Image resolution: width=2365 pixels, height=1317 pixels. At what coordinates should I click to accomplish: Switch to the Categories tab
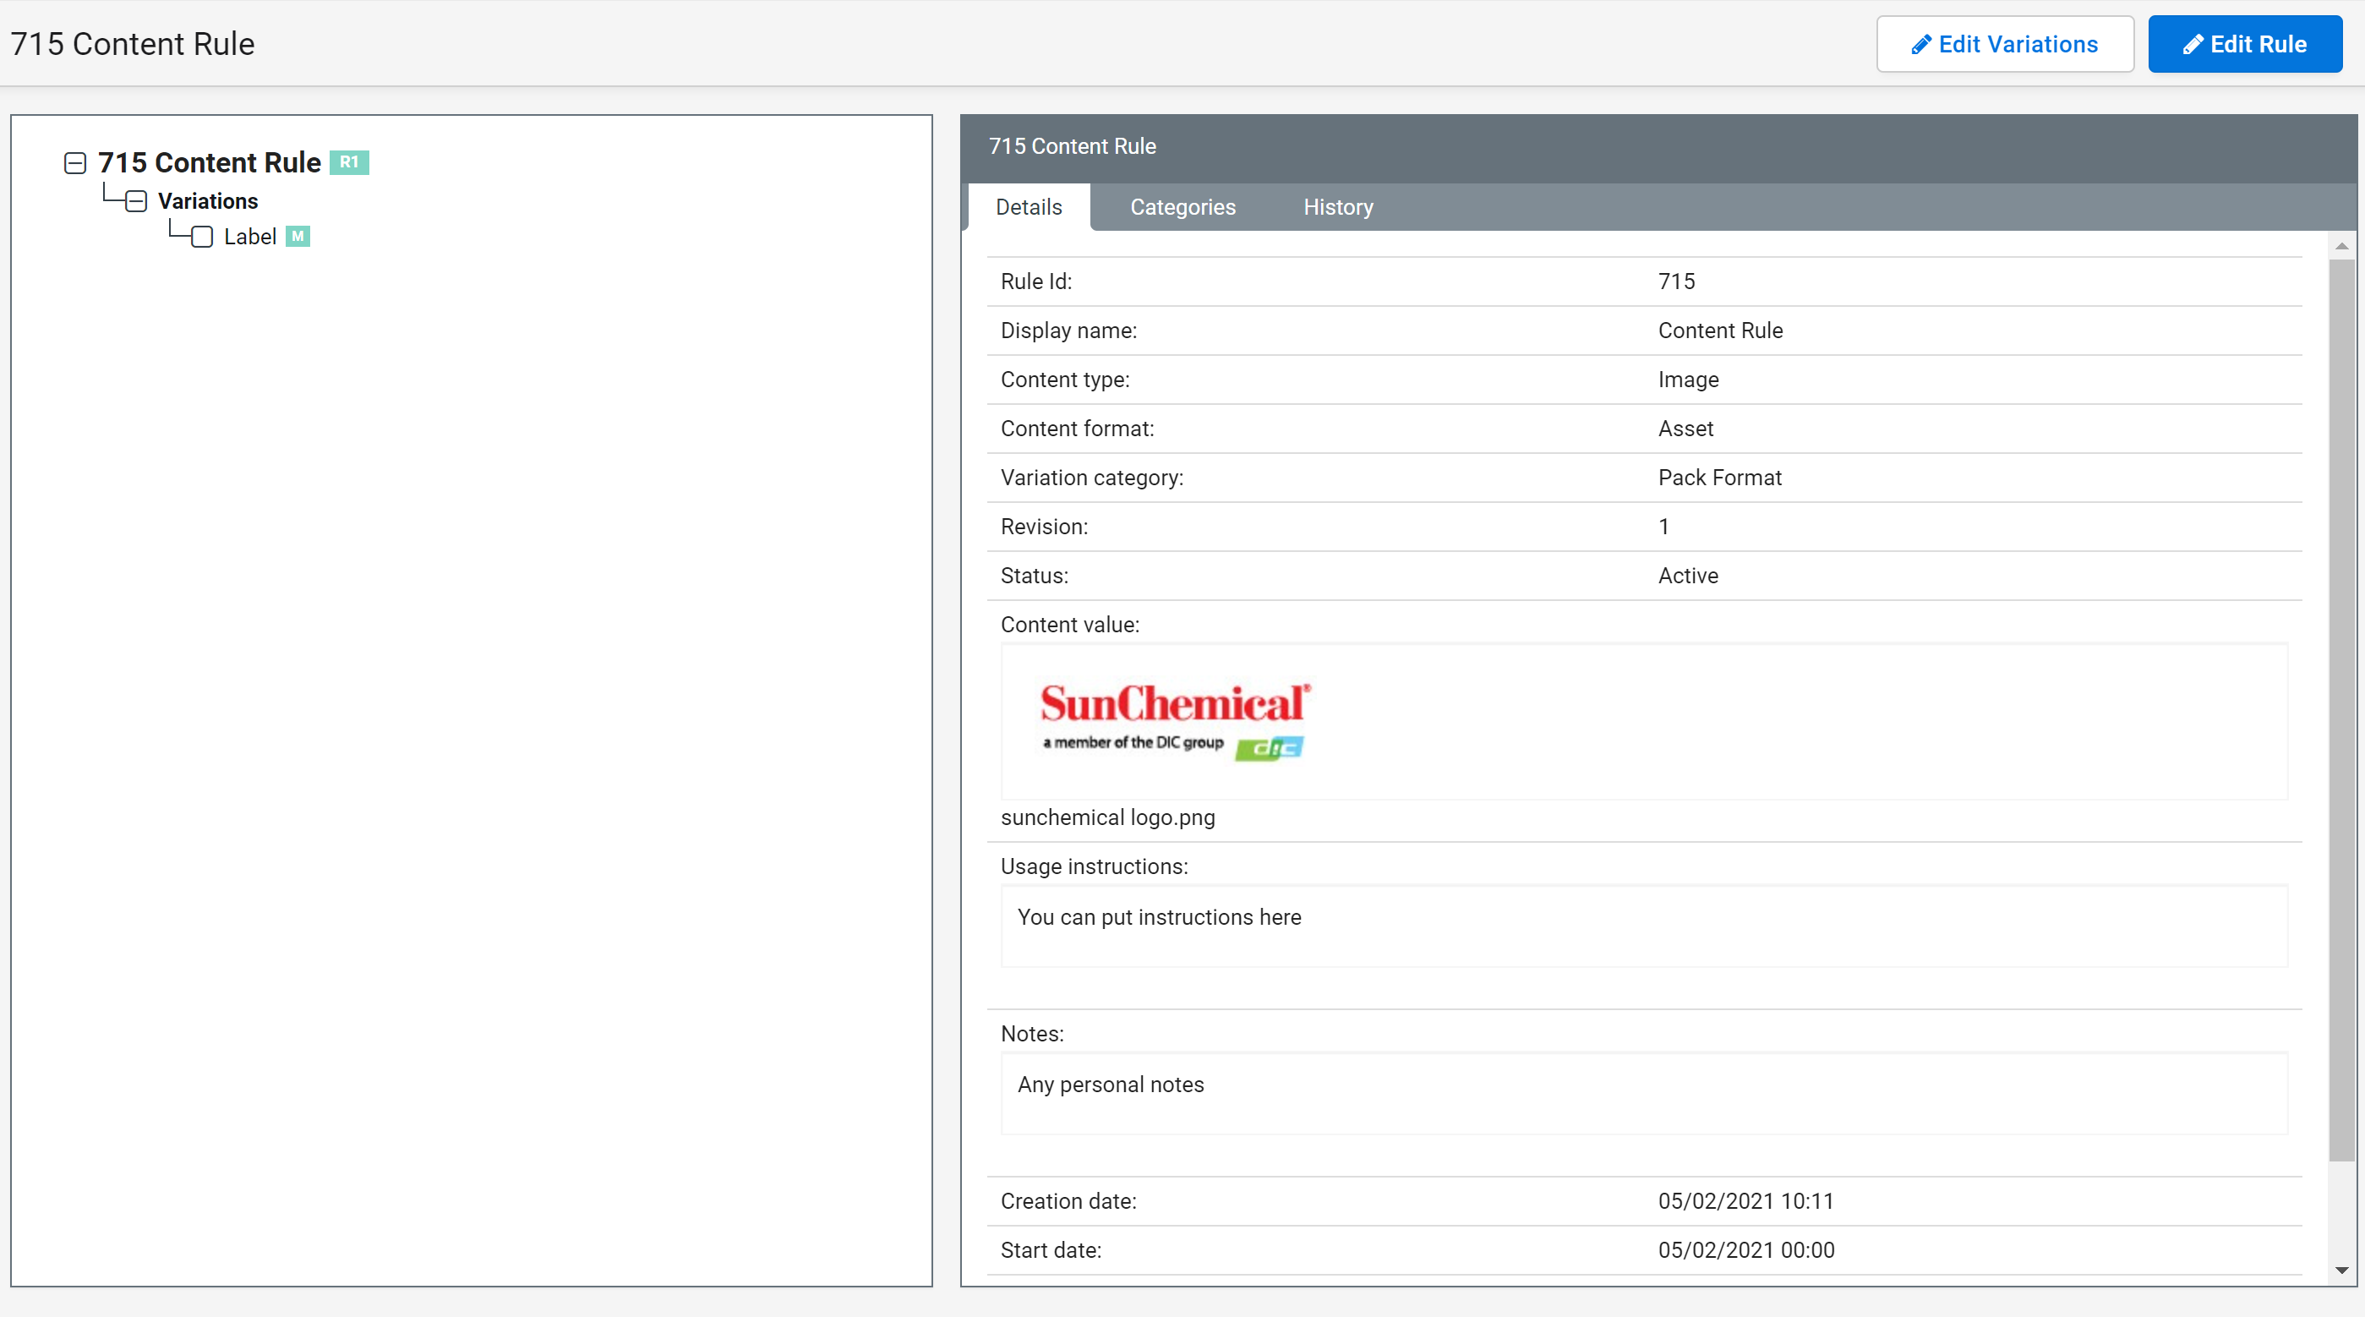[x=1182, y=208]
